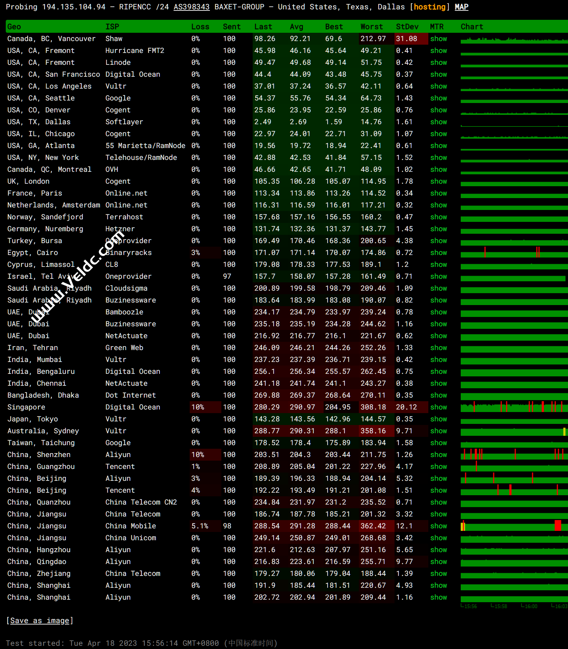Select the 362.42 worst value for China Mobile
This screenshot has height=649, width=568.
coord(376,526)
